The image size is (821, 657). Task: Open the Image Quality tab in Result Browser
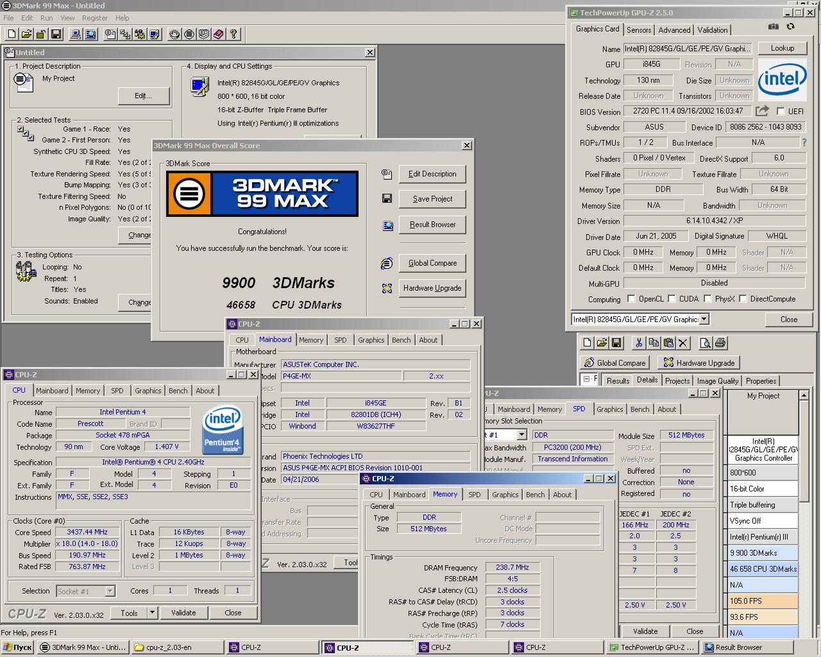click(x=718, y=380)
